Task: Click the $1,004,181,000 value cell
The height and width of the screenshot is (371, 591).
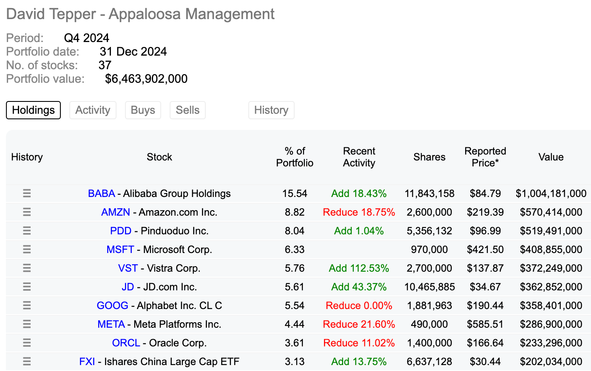Action: (551, 194)
